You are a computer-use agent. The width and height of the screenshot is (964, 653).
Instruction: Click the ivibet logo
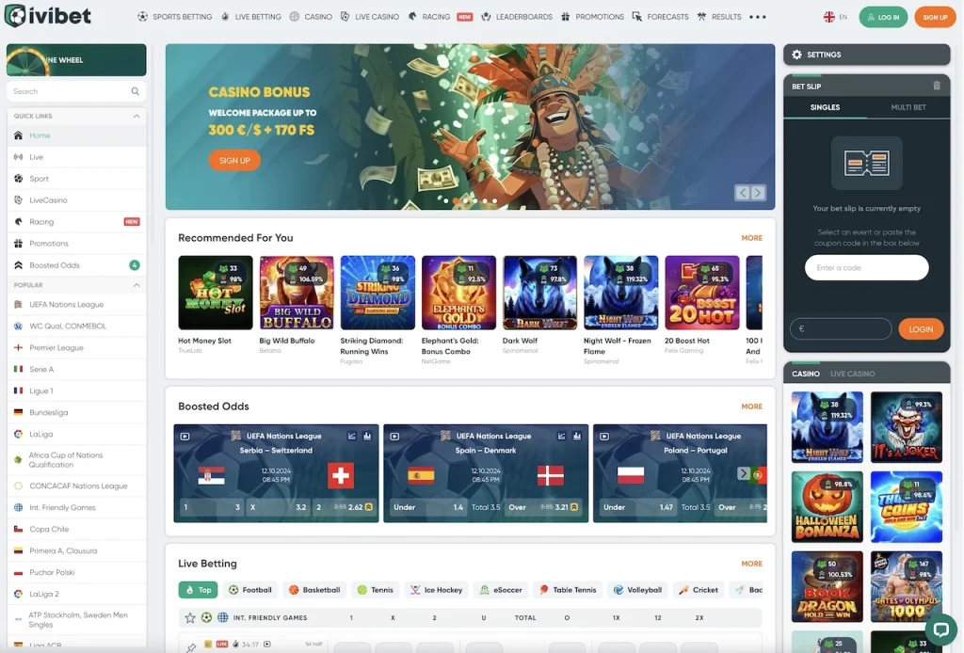pos(48,16)
